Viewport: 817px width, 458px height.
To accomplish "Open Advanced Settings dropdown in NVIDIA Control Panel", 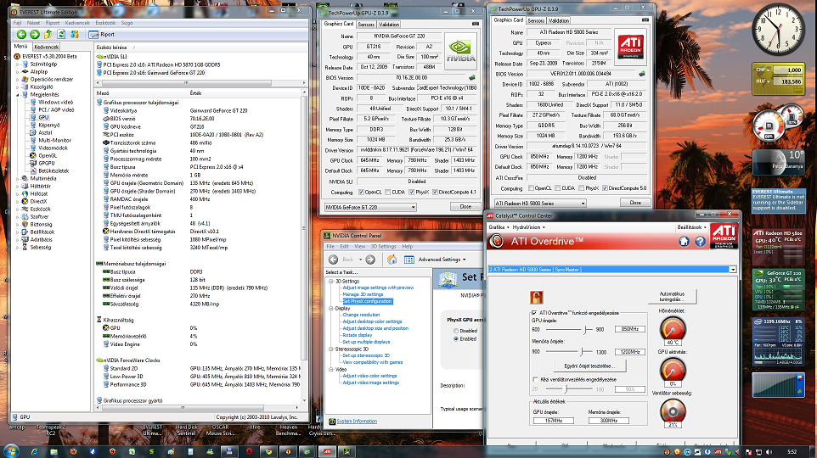I will [442, 260].
